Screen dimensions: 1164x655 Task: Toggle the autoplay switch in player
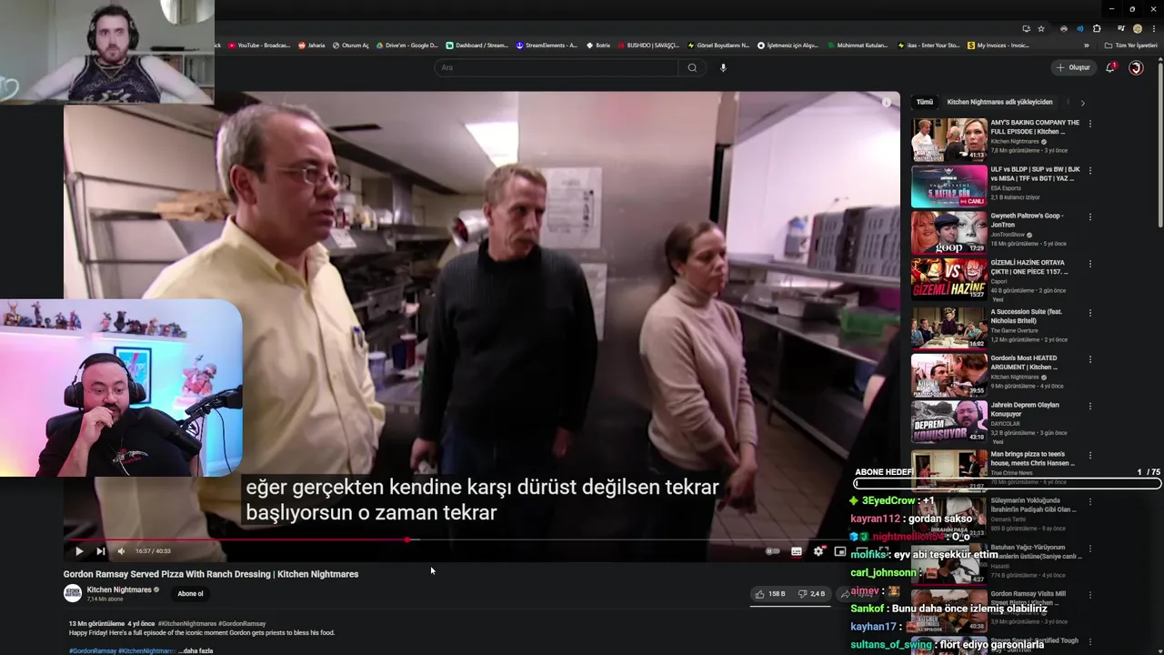(x=773, y=551)
